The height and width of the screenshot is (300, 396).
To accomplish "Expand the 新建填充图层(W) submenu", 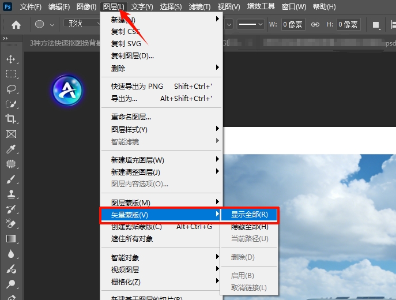I will click(161, 160).
